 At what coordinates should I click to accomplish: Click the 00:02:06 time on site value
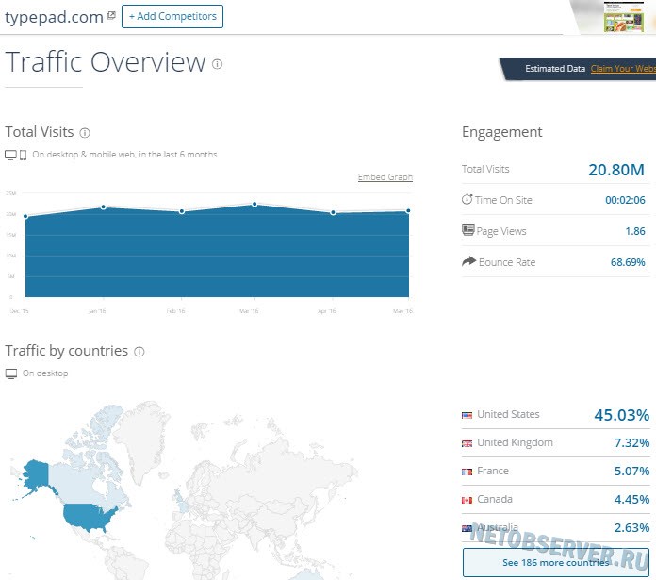[625, 200]
